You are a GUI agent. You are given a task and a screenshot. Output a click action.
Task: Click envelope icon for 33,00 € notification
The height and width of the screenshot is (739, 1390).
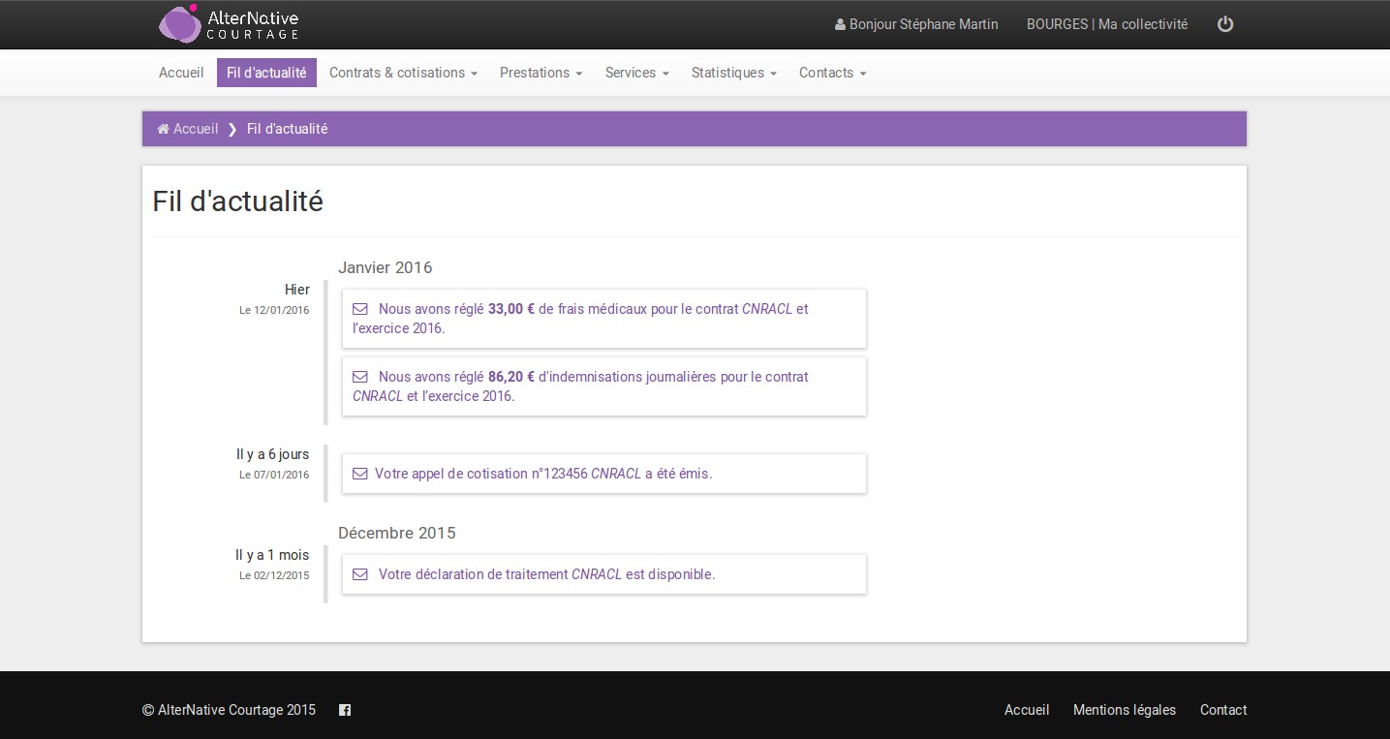(x=360, y=309)
